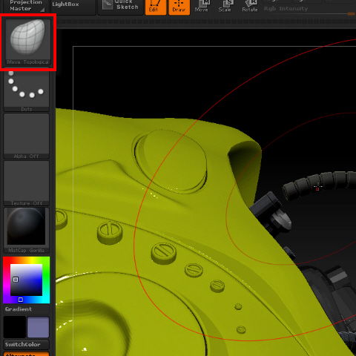Select the Scale transform tool

pyautogui.click(x=225, y=7)
